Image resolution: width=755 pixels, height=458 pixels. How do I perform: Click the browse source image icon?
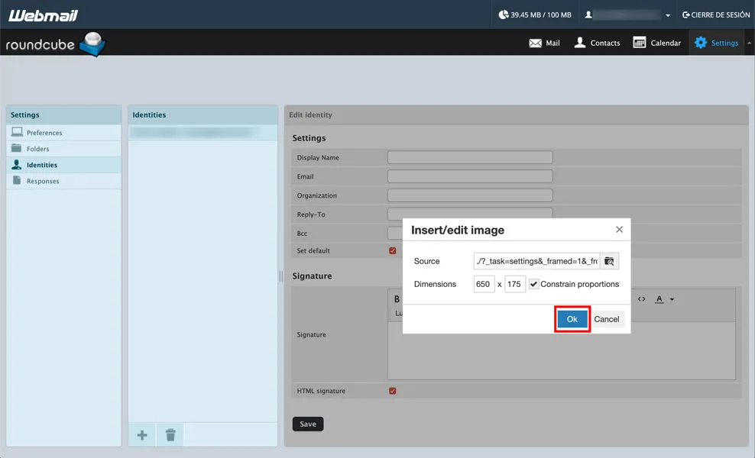[x=609, y=261]
